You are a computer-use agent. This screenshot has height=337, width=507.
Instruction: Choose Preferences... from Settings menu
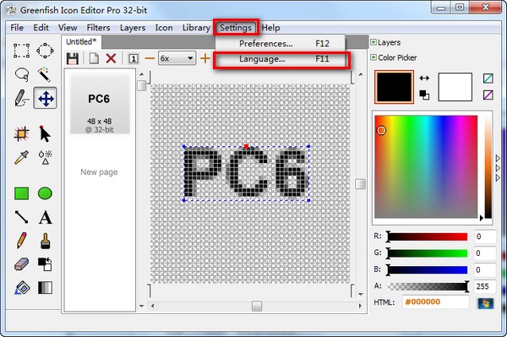281,43
